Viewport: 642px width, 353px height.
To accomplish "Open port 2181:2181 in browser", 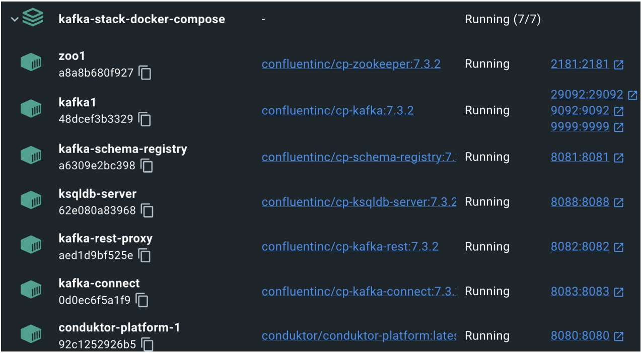I will coord(580,64).
